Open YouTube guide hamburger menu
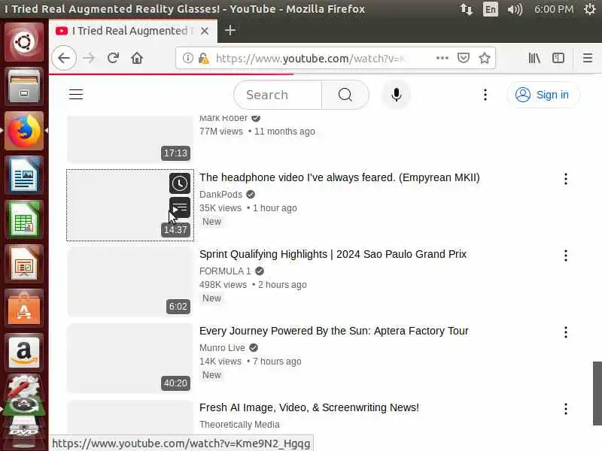 tap(76, 95)
